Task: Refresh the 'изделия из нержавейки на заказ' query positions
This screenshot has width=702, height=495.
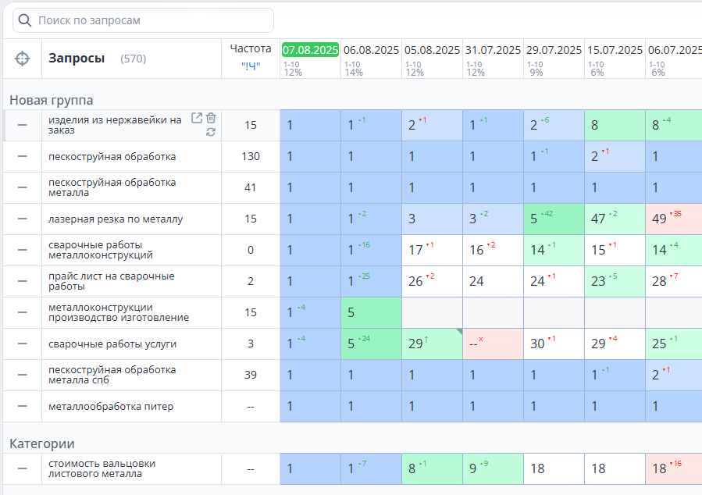Action: [211, 132]
